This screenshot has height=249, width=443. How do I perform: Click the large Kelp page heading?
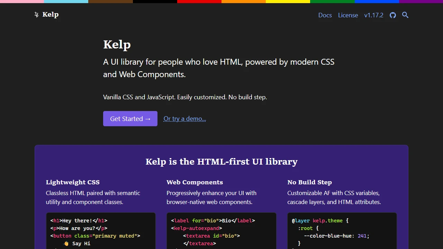tap(117, 44)
